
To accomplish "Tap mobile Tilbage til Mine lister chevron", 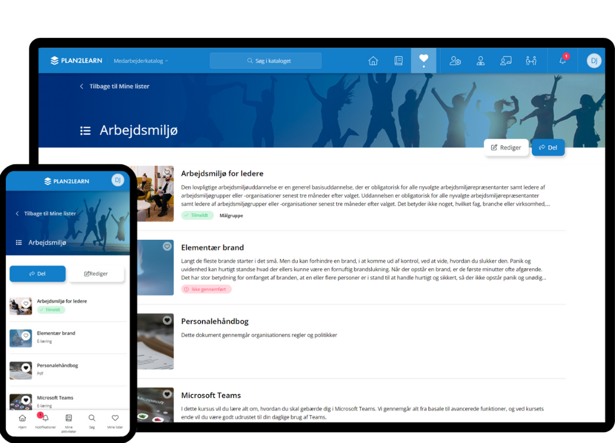I will pos(17,213).
